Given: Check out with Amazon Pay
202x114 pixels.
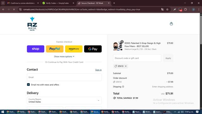Looking at the screenshot, I should [x=74, y=49].
